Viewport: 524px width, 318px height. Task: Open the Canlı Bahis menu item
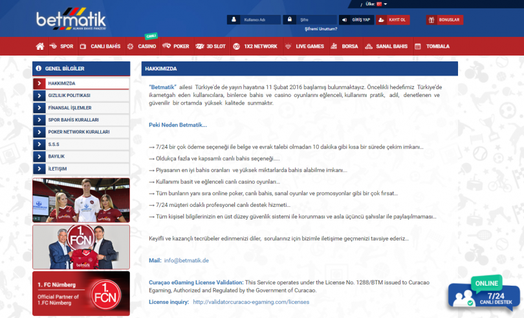(x=100, y=47)
